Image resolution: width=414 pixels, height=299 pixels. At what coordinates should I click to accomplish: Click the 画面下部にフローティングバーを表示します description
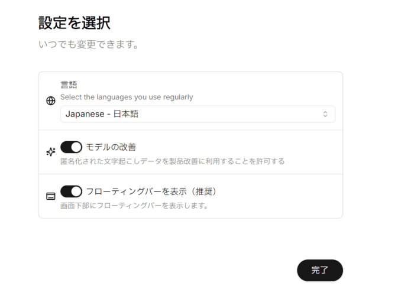click(x=134, y=206)
